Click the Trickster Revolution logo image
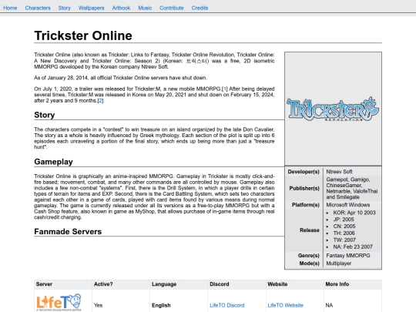This screenshot has height=312, width=416. pos(333,109)
